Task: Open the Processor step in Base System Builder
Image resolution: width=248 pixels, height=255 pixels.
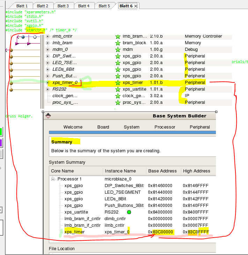Action: [165, 127]
